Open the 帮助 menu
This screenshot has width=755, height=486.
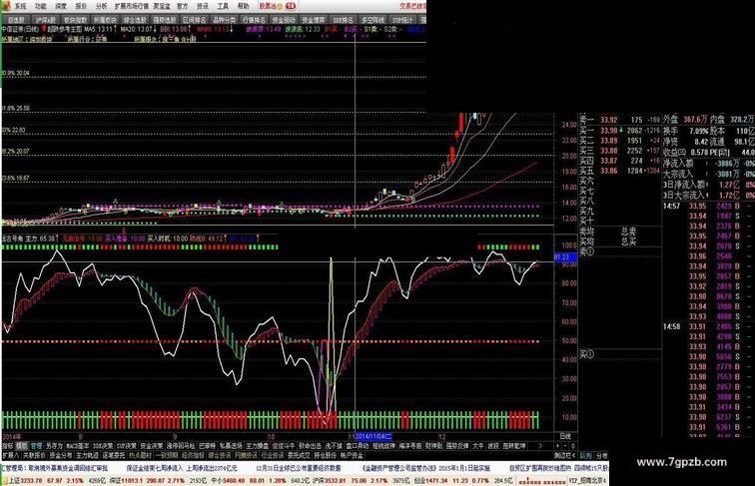(244, 6)
